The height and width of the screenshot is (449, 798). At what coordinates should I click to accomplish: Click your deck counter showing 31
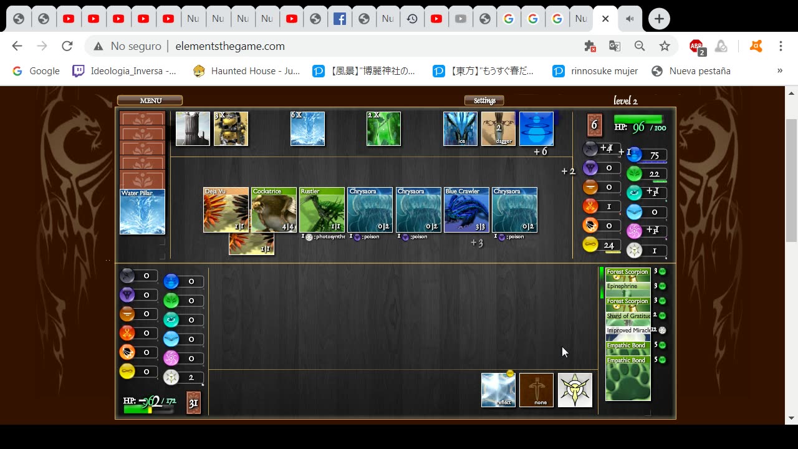[193, 403]
